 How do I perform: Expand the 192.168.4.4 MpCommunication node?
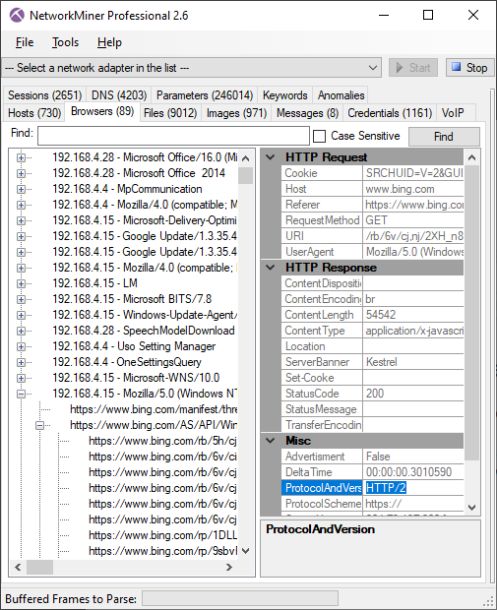tap(21, 190)
